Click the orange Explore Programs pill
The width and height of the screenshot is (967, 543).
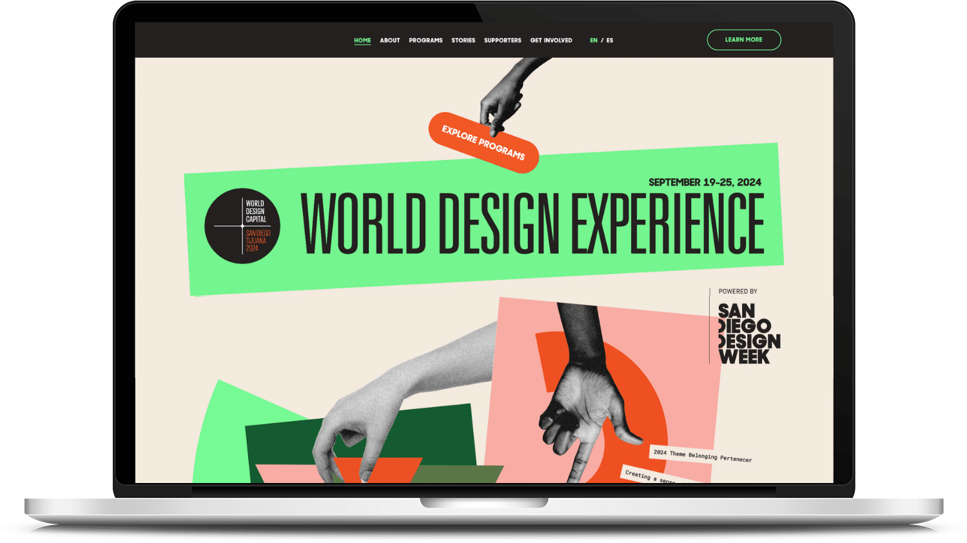click(484, 143)
